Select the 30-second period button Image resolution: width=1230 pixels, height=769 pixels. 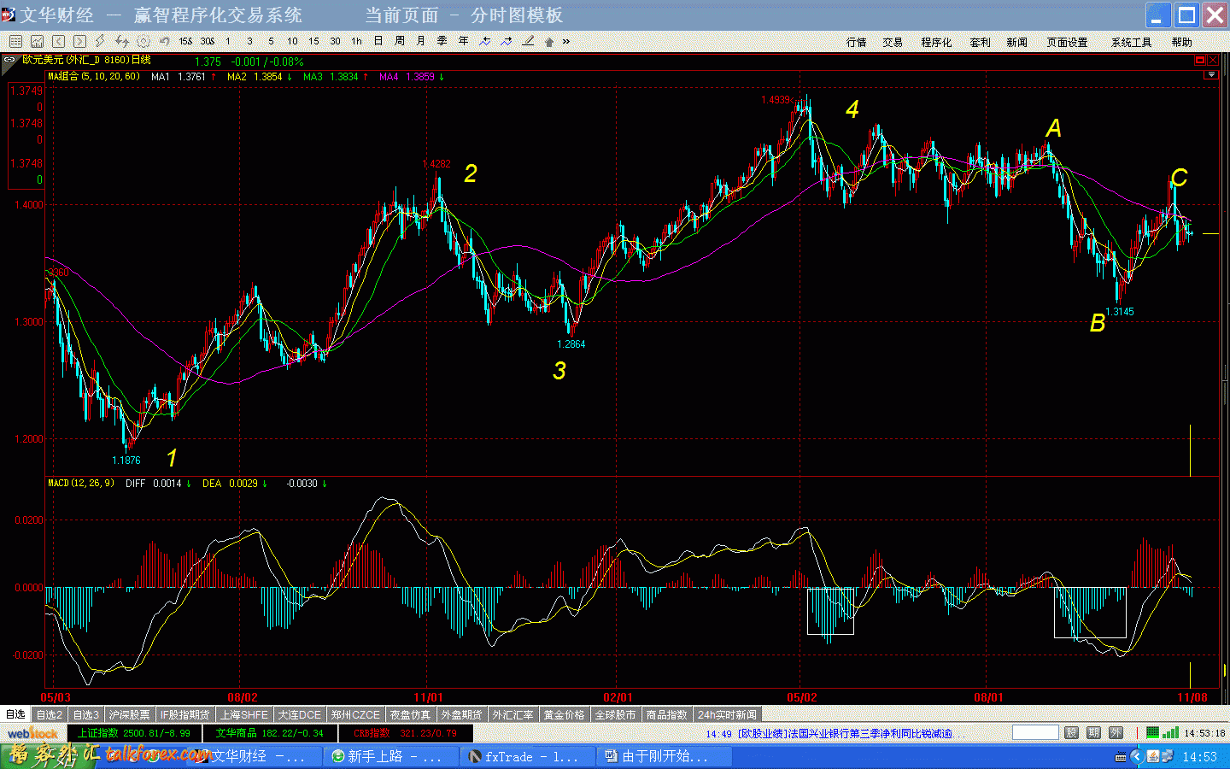[x=207, y=41]
